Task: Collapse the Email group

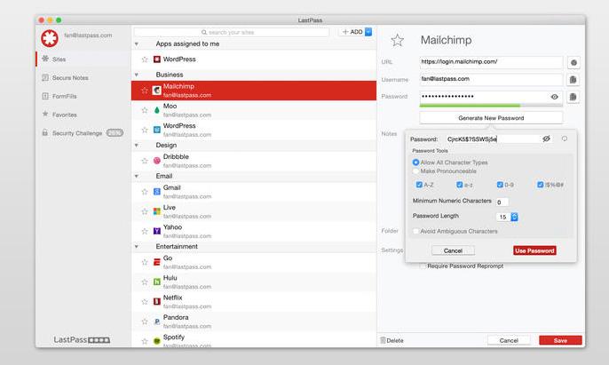Action: [x=137, y=176]
